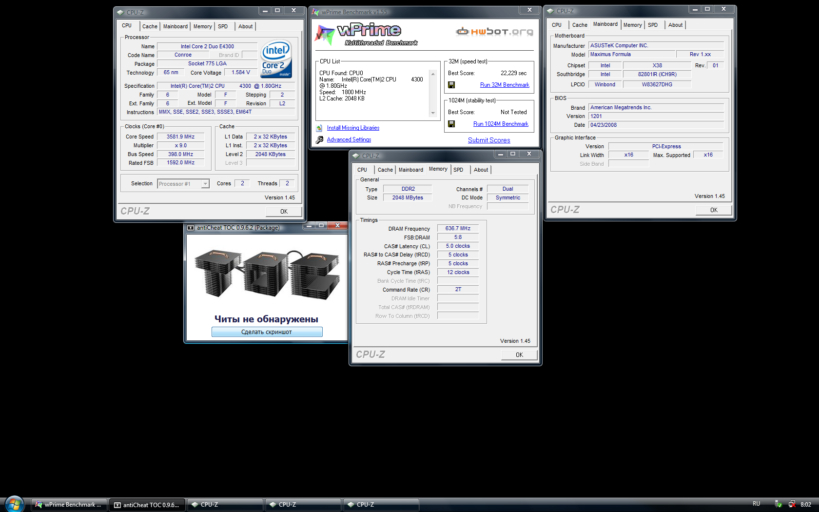Click the Southbridge 82801IR (ICH9R) field
Image resolution: width=819 pixels, height=512 pixels.
point(657,75)
